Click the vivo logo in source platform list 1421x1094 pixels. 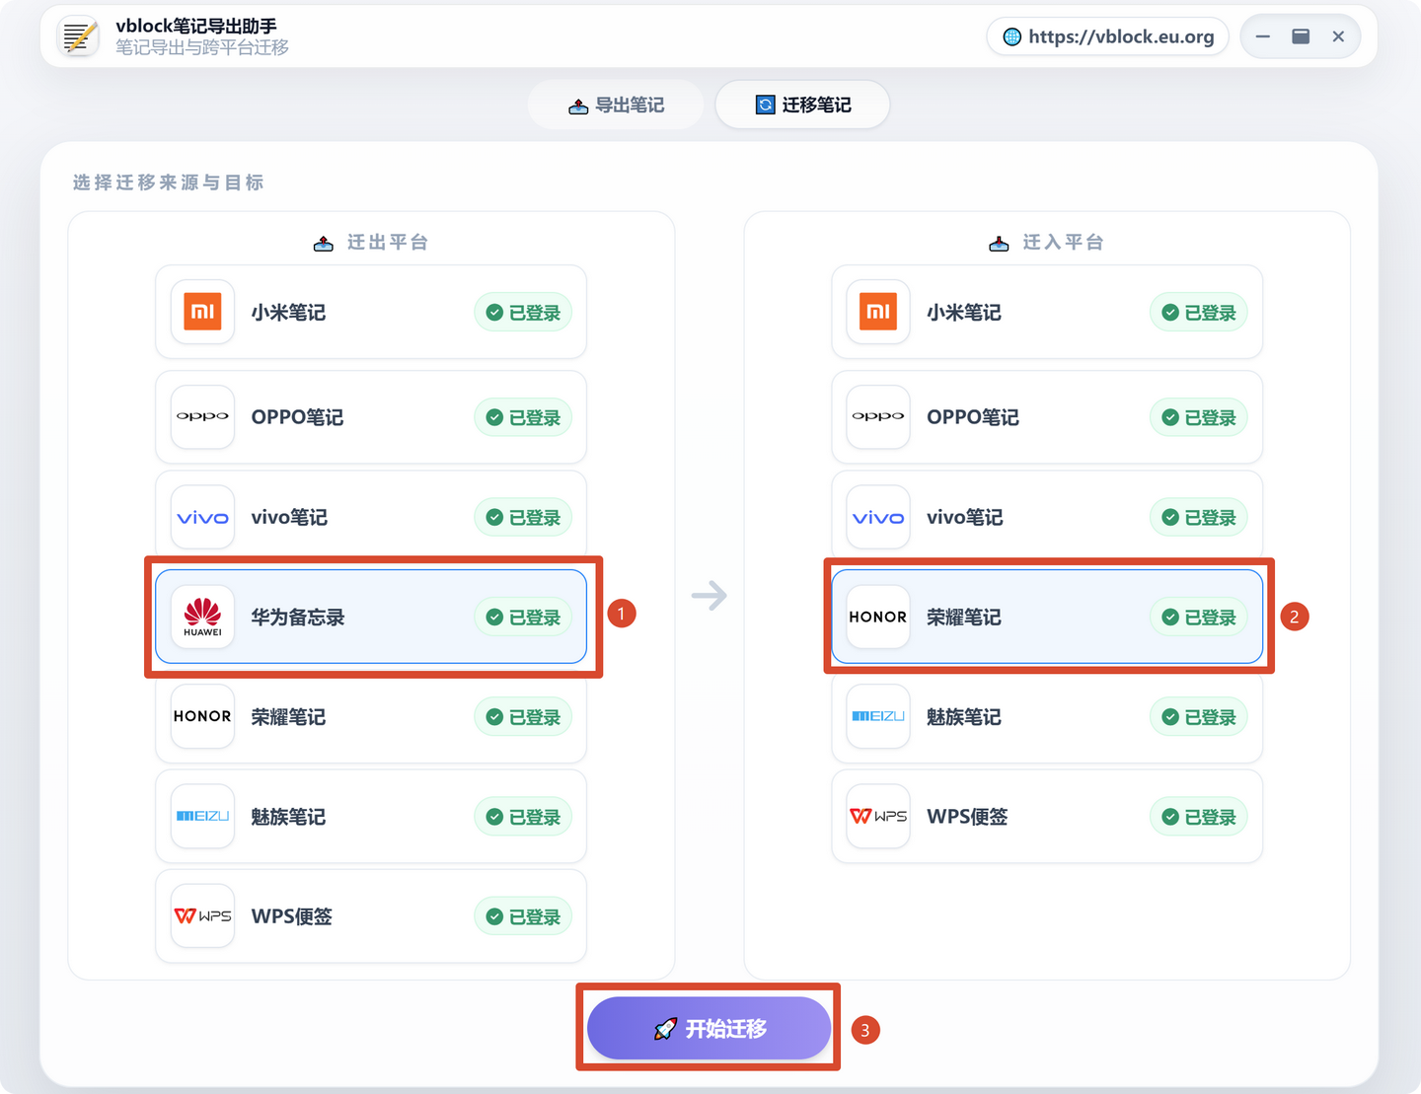[202, 517]
